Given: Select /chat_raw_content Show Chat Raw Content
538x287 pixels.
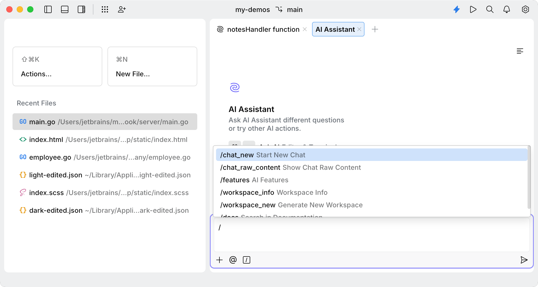Looking at the screenshot, I should (372, 167).
